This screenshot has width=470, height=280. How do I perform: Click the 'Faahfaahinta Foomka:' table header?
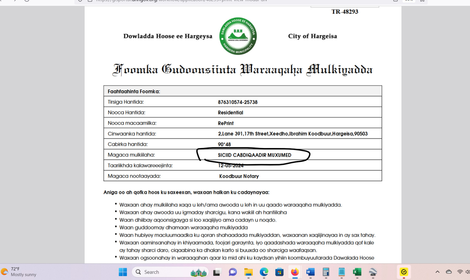click(x=134, y=91)
